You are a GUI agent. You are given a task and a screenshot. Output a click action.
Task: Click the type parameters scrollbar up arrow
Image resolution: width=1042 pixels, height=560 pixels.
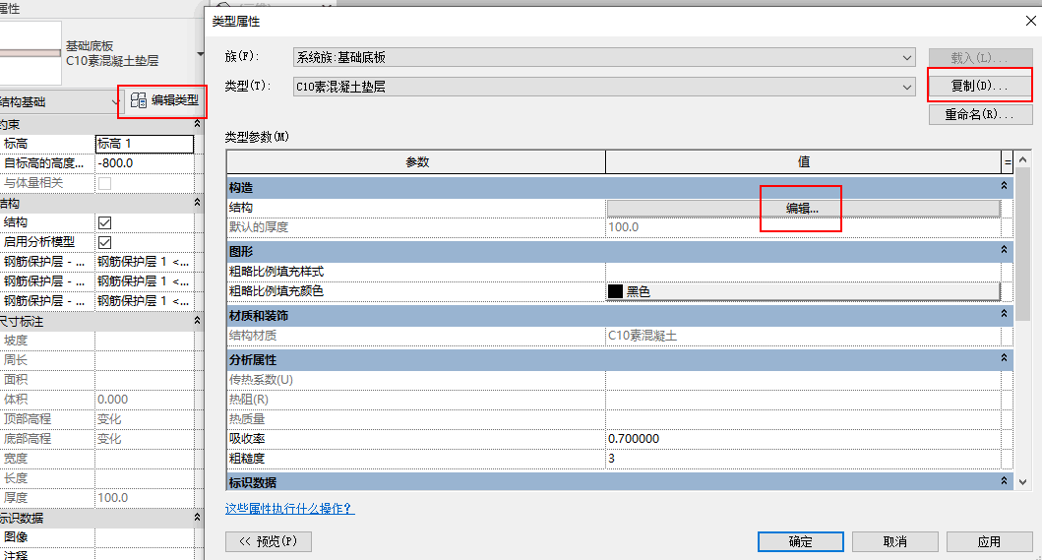pos(1022,160)
